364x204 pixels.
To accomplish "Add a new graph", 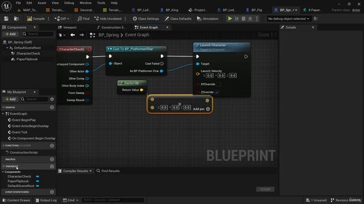I will click(x=52, y=107).
